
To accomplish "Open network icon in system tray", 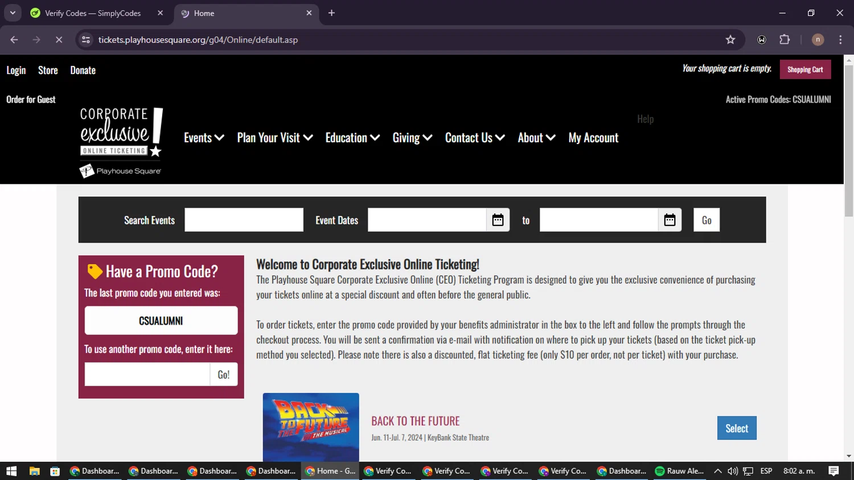I will [748, 471].
